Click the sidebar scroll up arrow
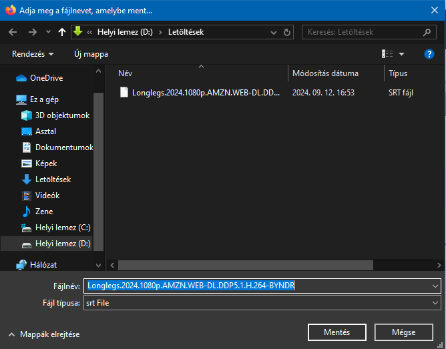The height and width of the screenshot is (349, 446). tap(98, 71)
